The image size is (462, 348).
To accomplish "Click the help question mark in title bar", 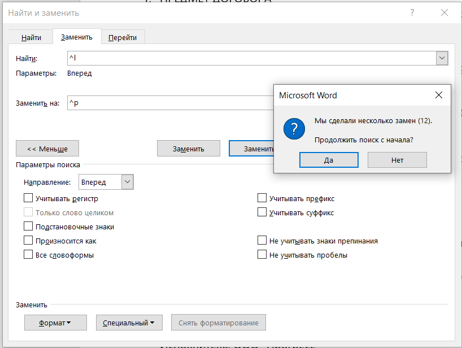I will tap(412, 12).
